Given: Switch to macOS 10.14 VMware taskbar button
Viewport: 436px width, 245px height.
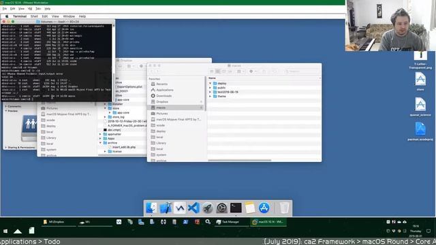Looking at the screenshot, I should (x=268, y=222).
